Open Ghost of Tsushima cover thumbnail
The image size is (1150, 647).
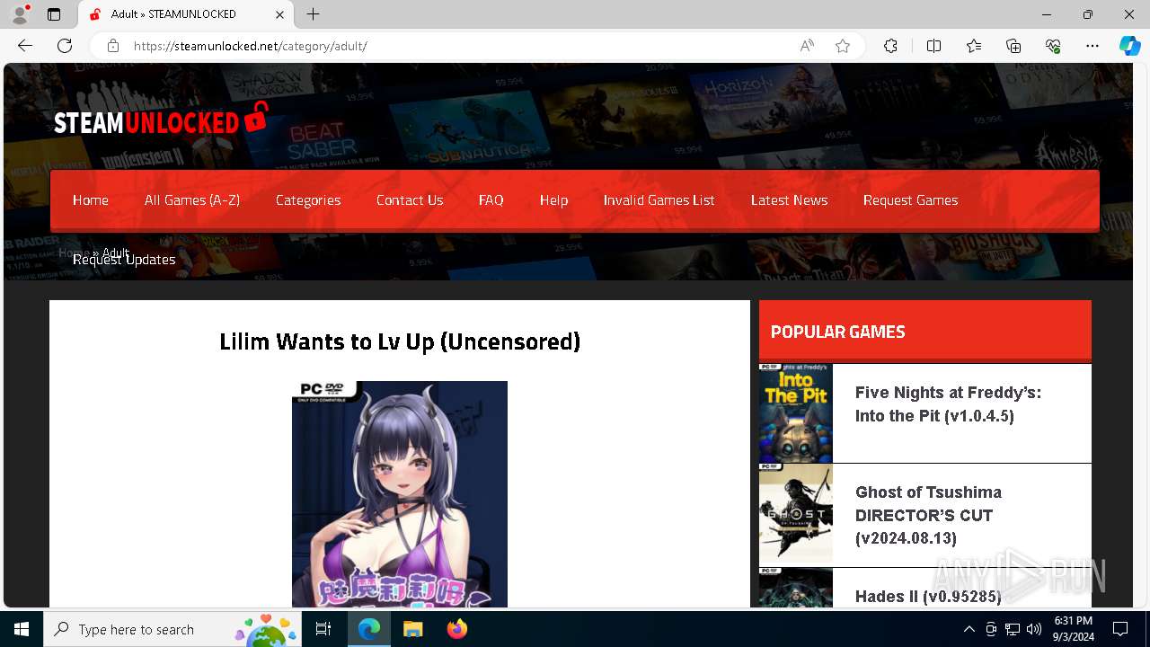[x=796, y=514]
